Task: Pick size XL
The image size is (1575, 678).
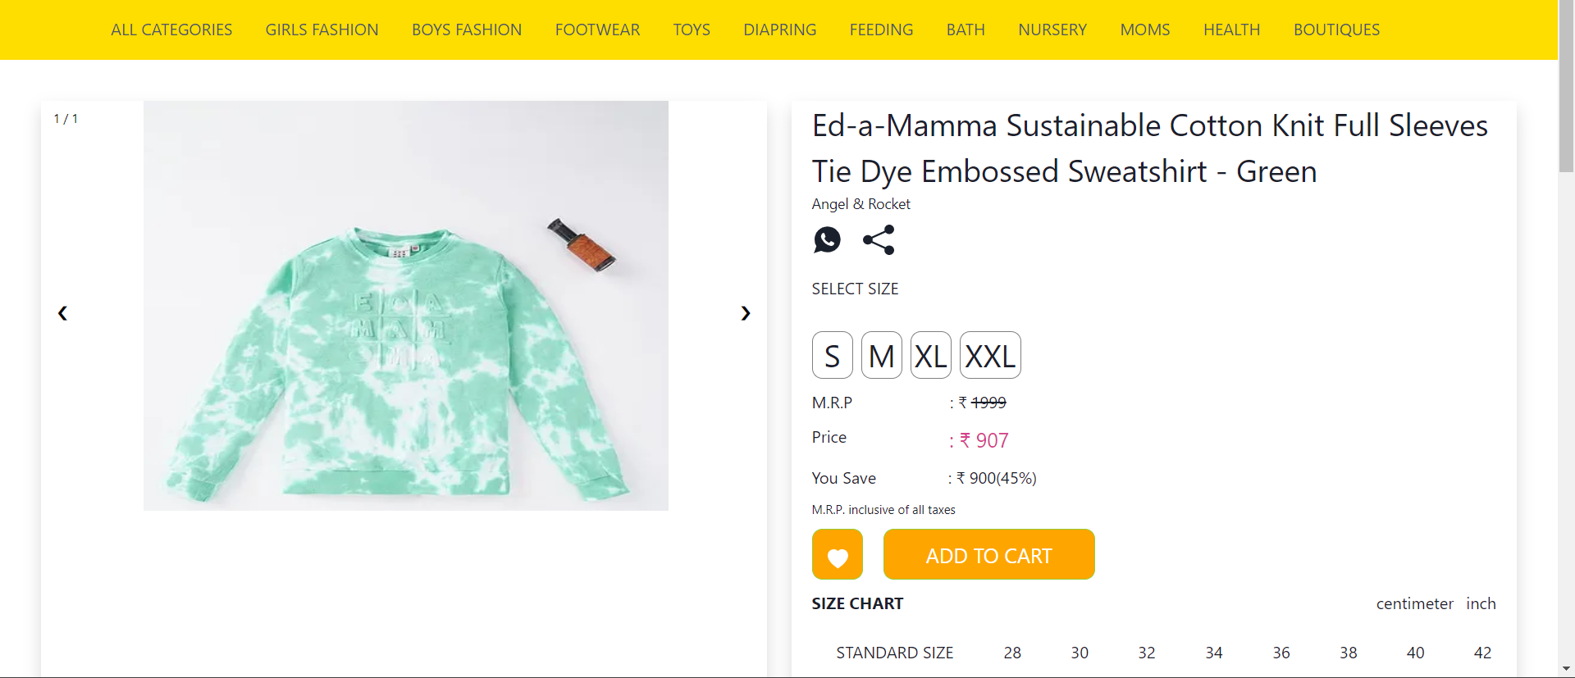Action: click(930, 356)
